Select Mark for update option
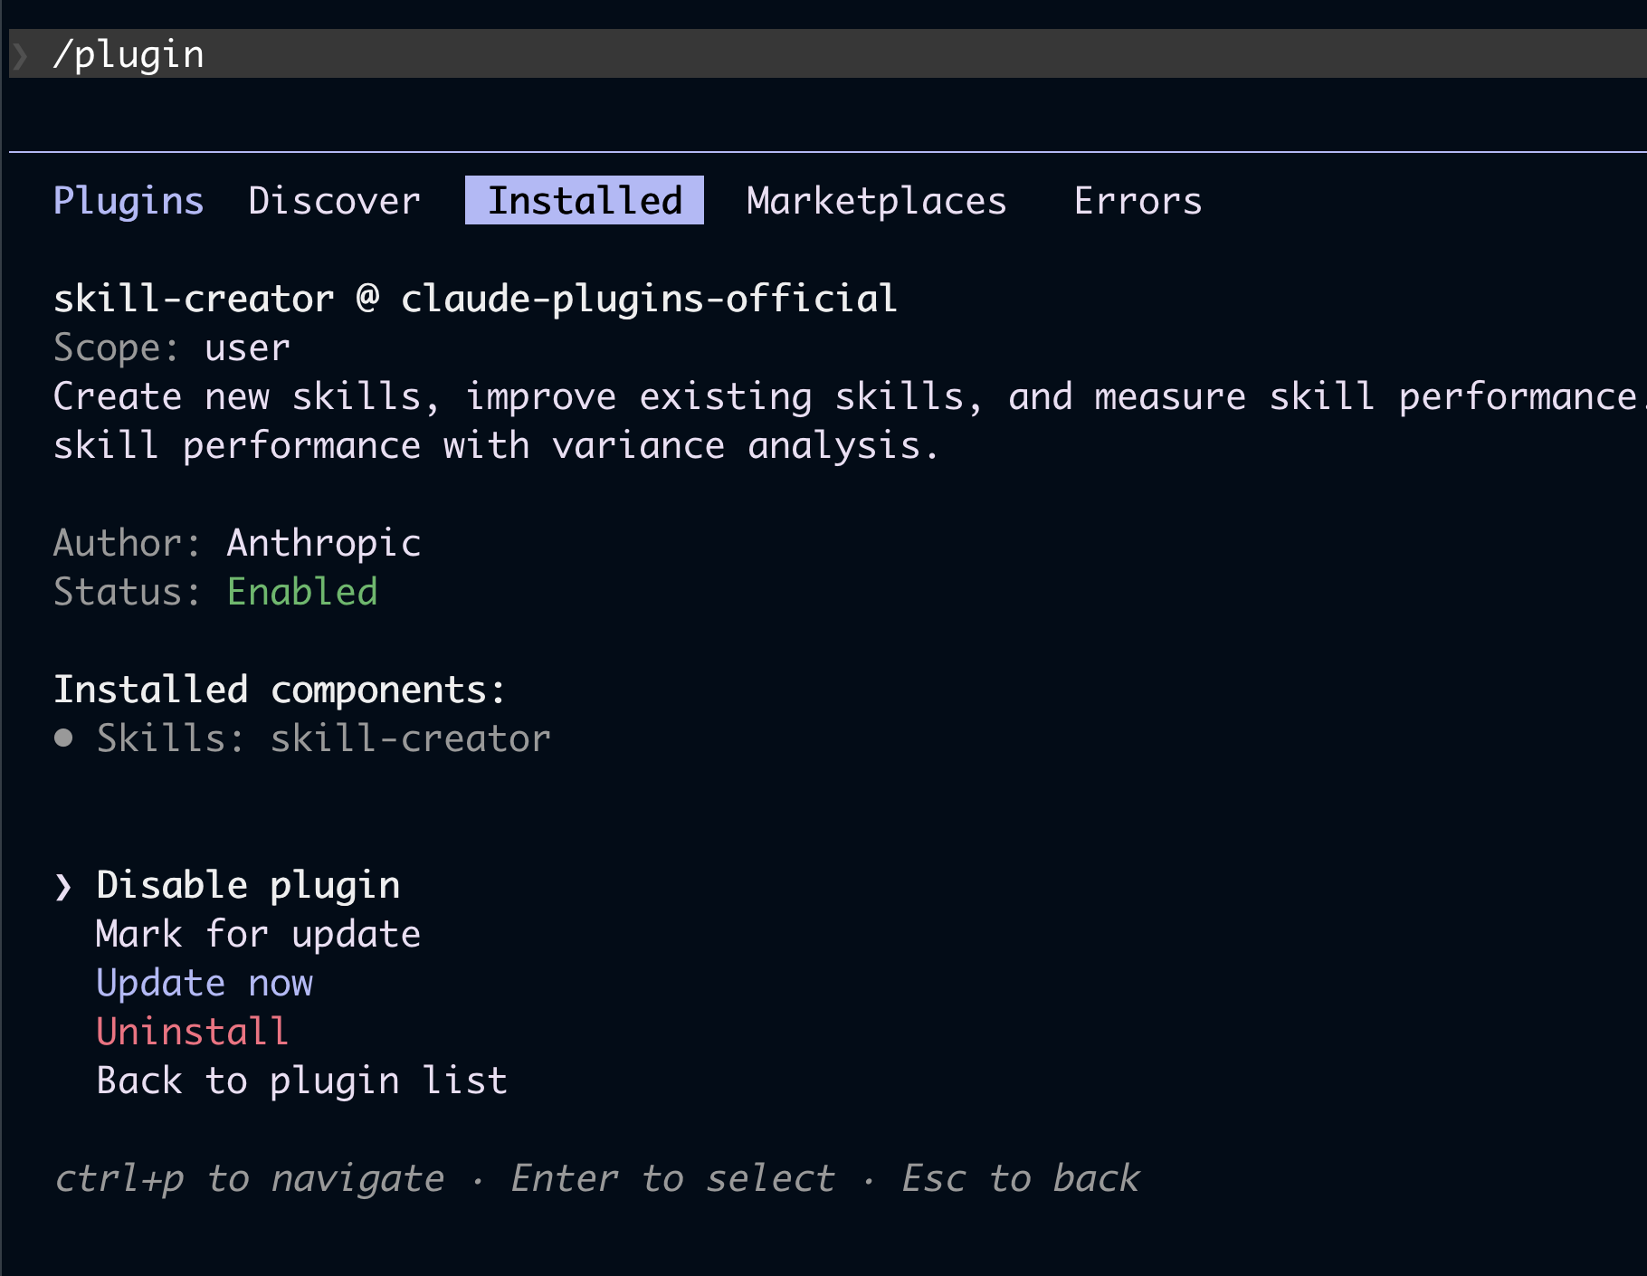 click(258, 934)
